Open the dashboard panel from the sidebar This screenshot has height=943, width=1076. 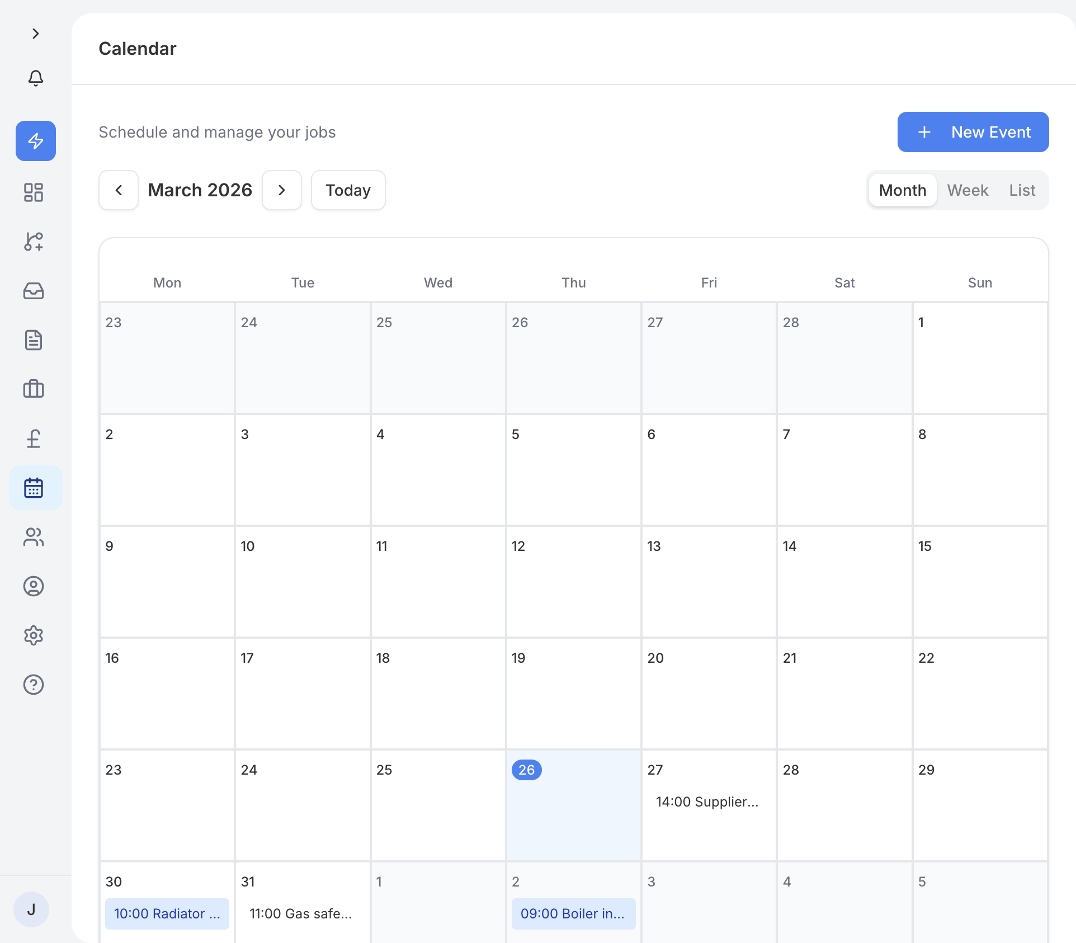pyautogui.click(x=34, y=192)
